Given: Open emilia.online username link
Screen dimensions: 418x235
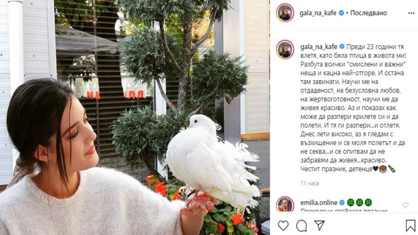Looking at the screenshot, I should [x=319, y=202].
